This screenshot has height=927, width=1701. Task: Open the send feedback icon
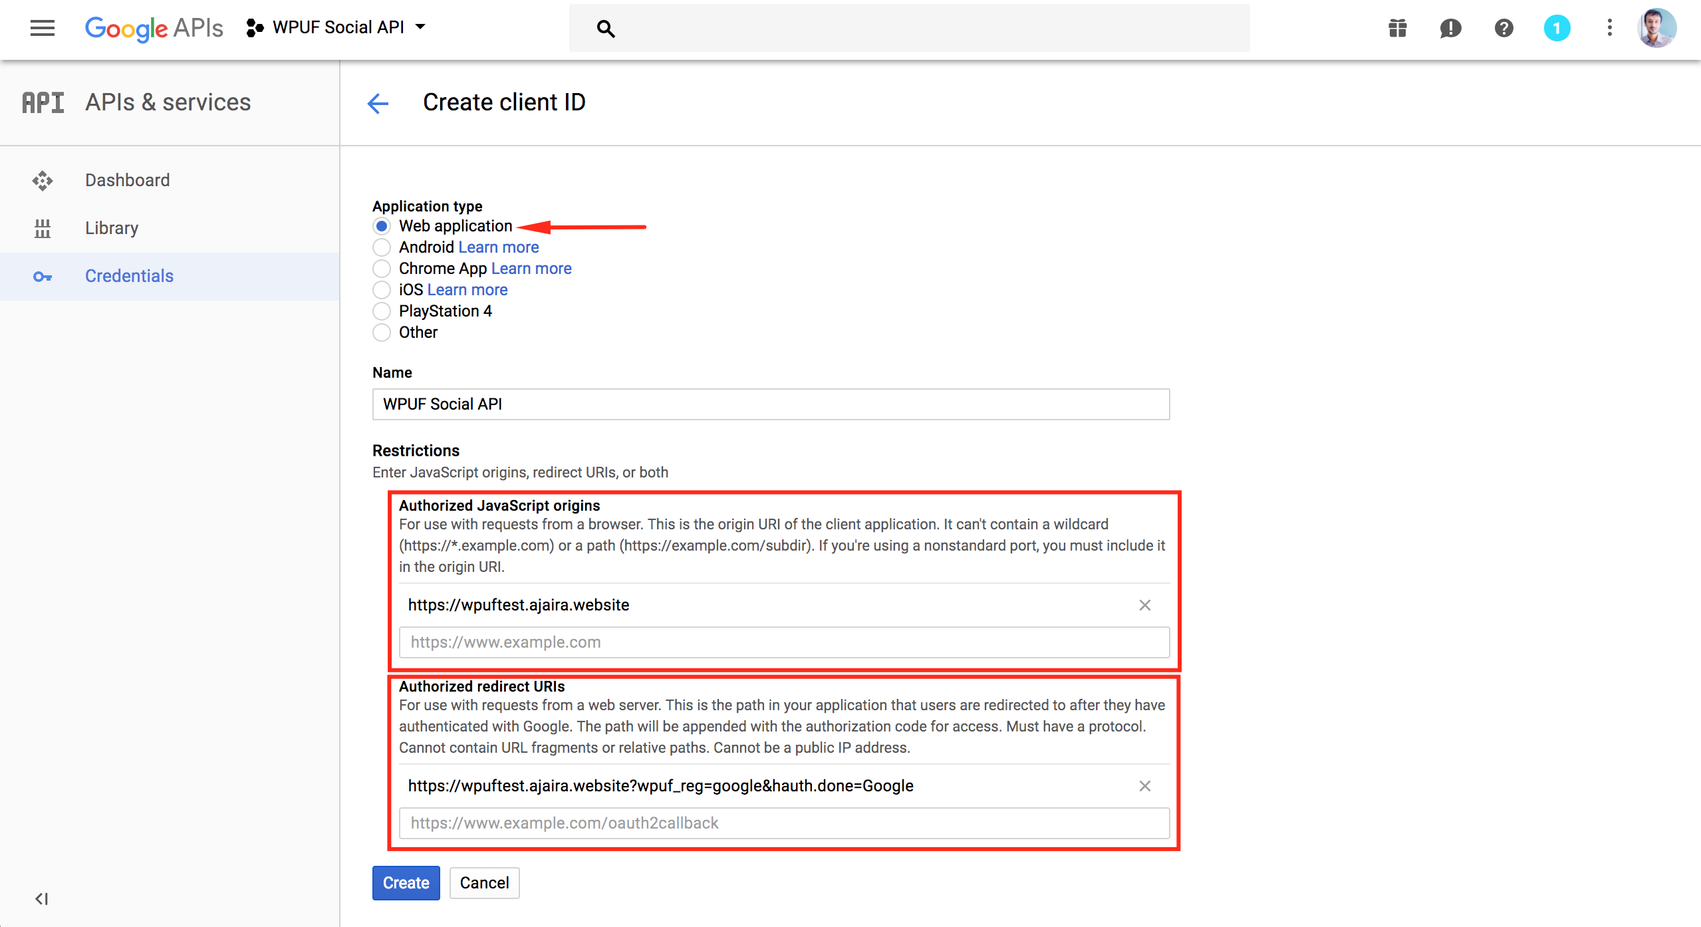coord(1450,28)
